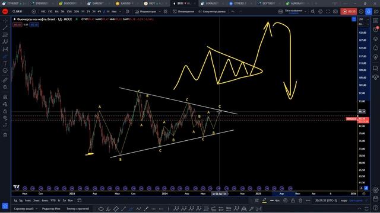Switch to the AURORAUSDT browser tab
380x213 pixels.
pos(297,4)
